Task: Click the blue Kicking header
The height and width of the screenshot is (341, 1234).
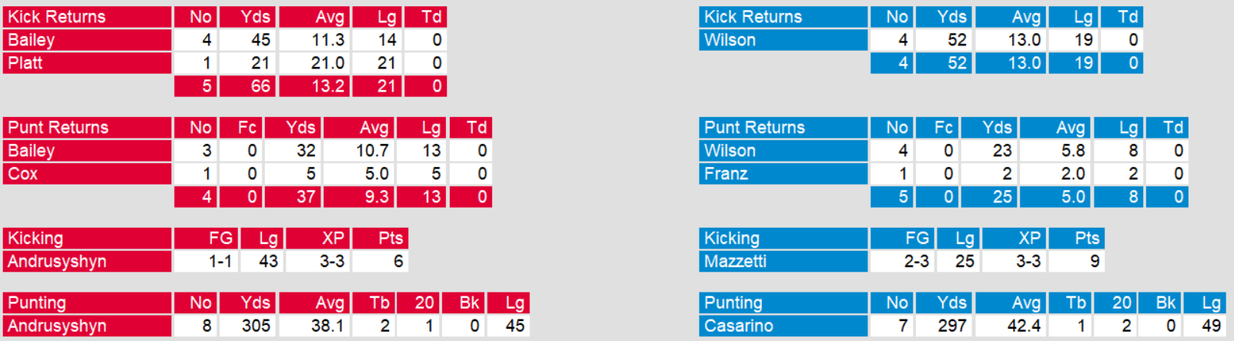Action: click(732, 239)
